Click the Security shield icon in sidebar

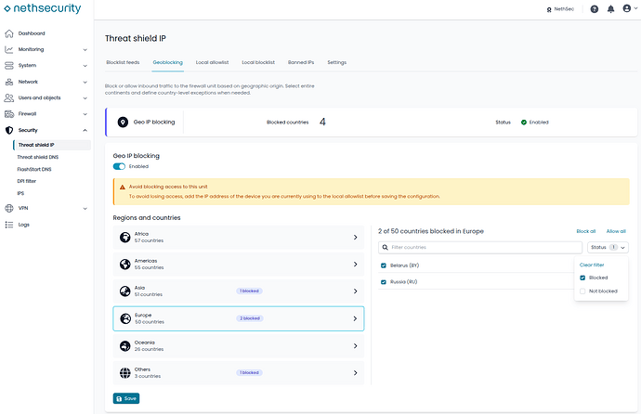pyautogui.click(x=9, y=130)
